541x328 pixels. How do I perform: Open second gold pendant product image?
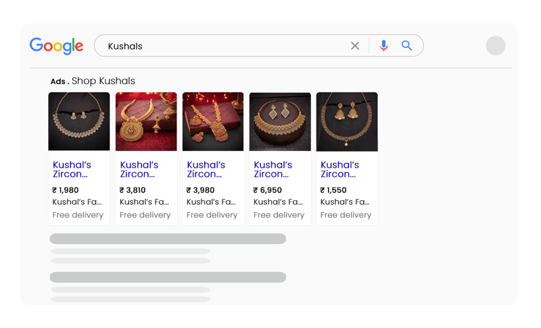[x=146, y=121]
